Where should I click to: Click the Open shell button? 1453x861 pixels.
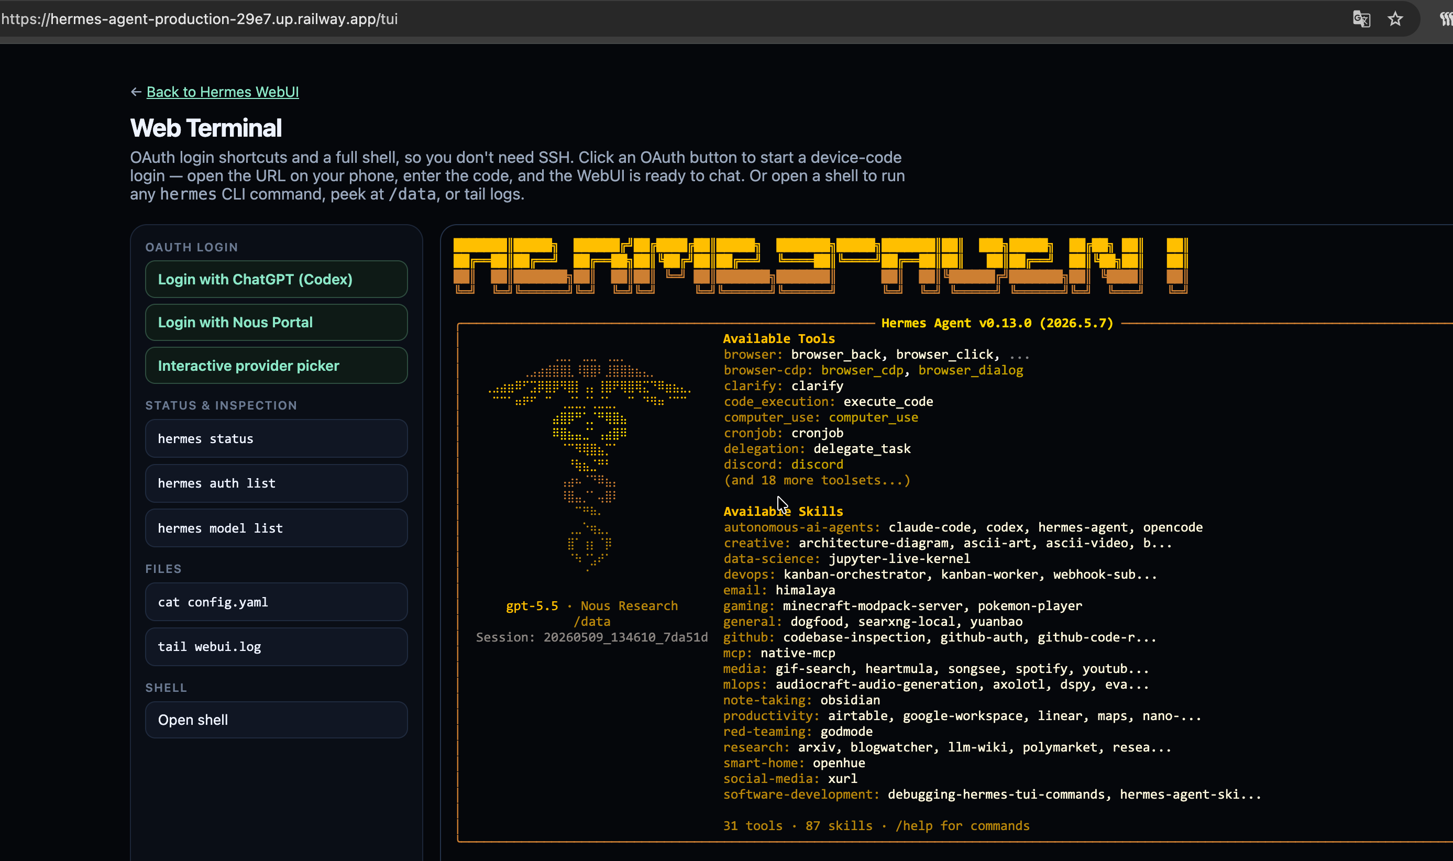[x=276, y=720]
